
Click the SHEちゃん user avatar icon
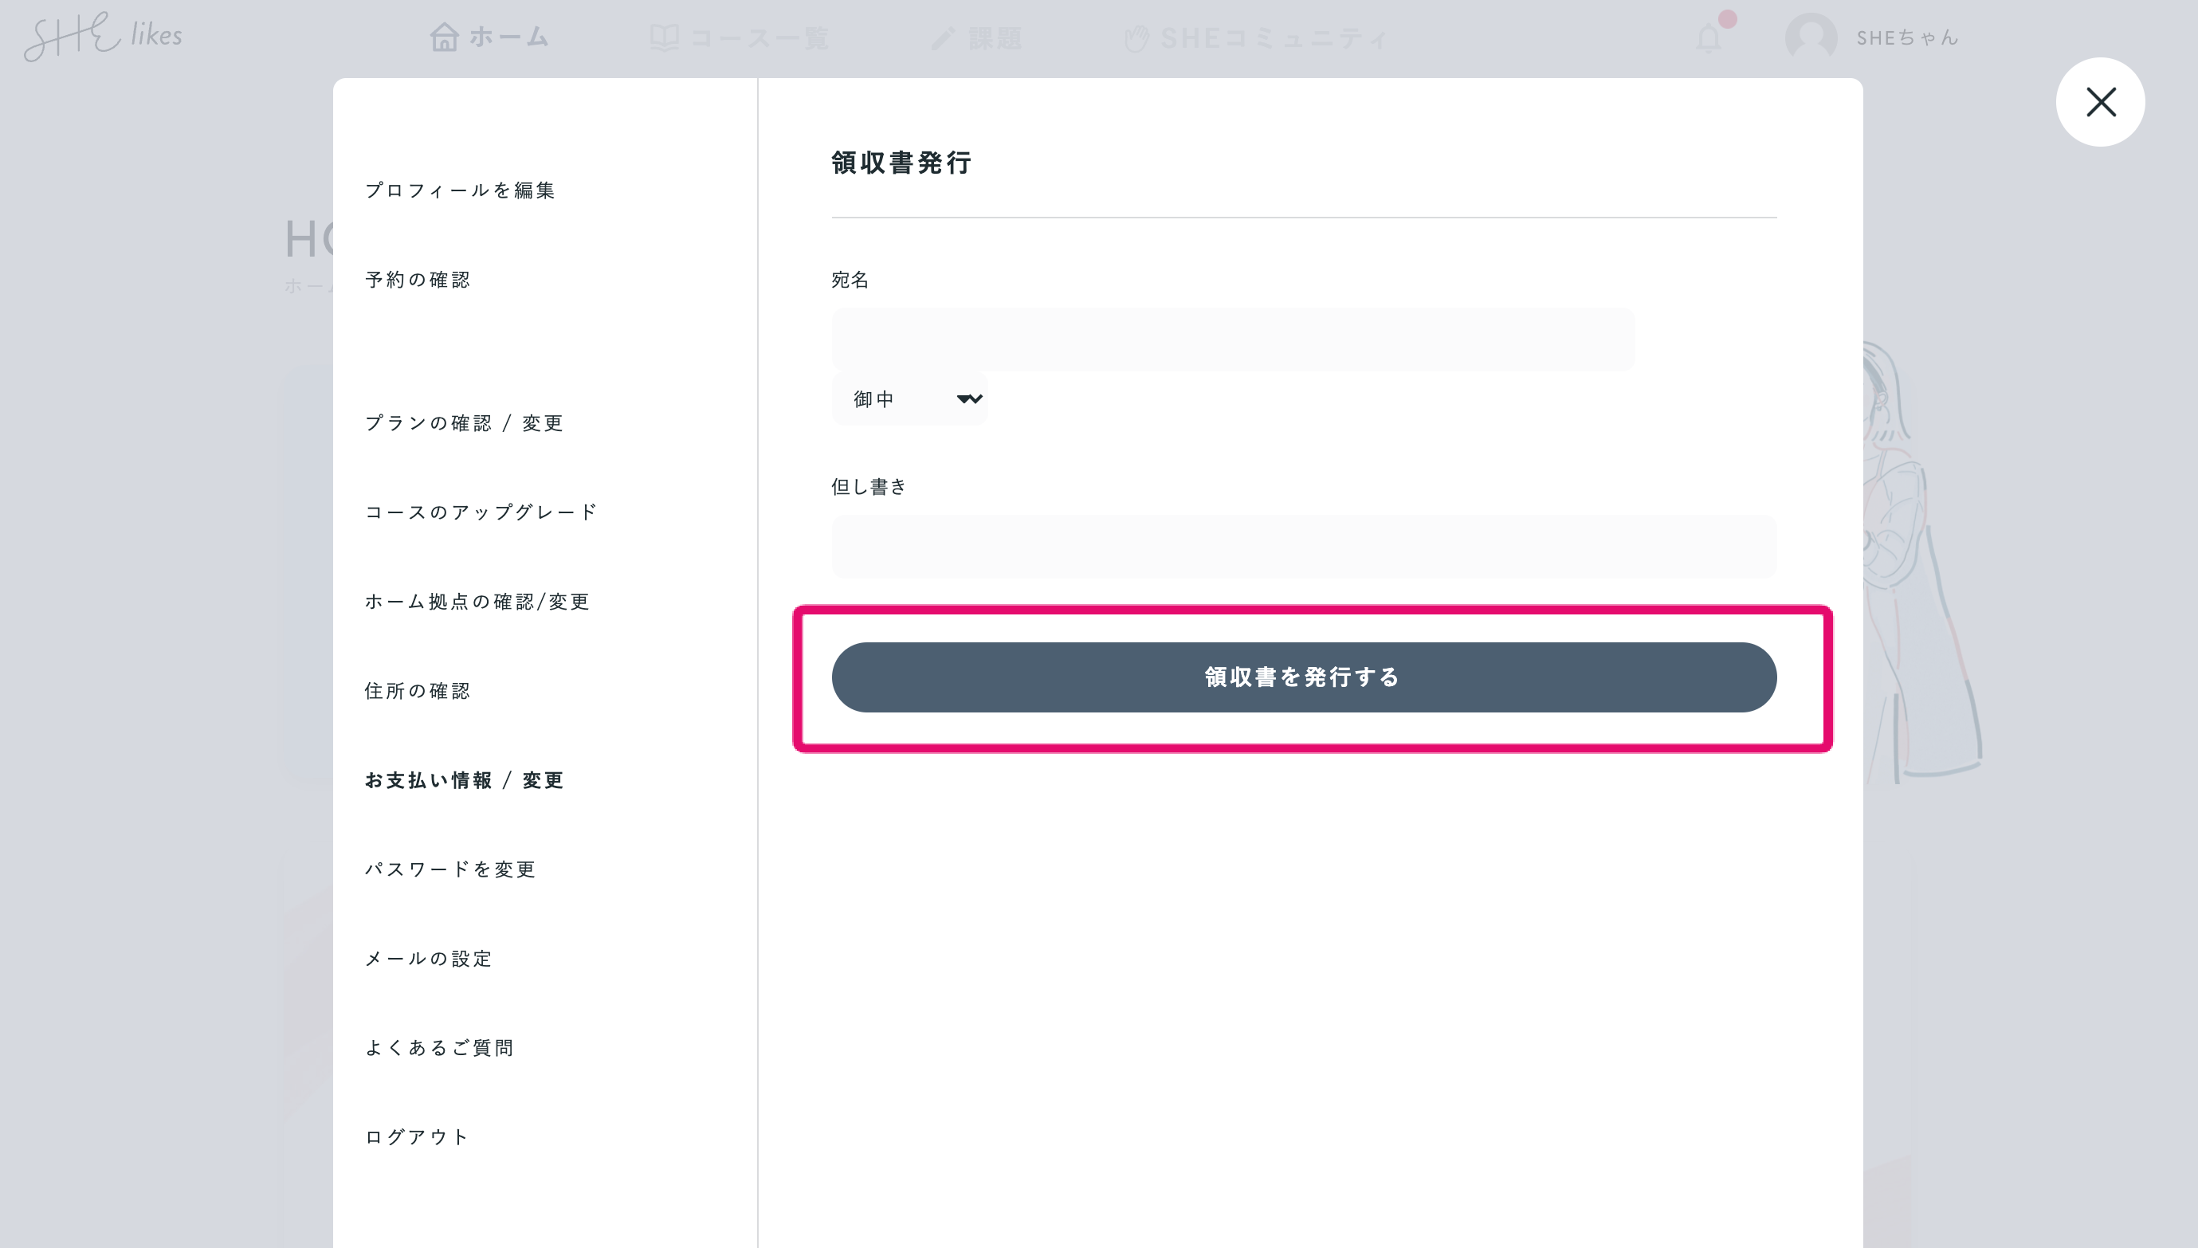pos(1810,37)
